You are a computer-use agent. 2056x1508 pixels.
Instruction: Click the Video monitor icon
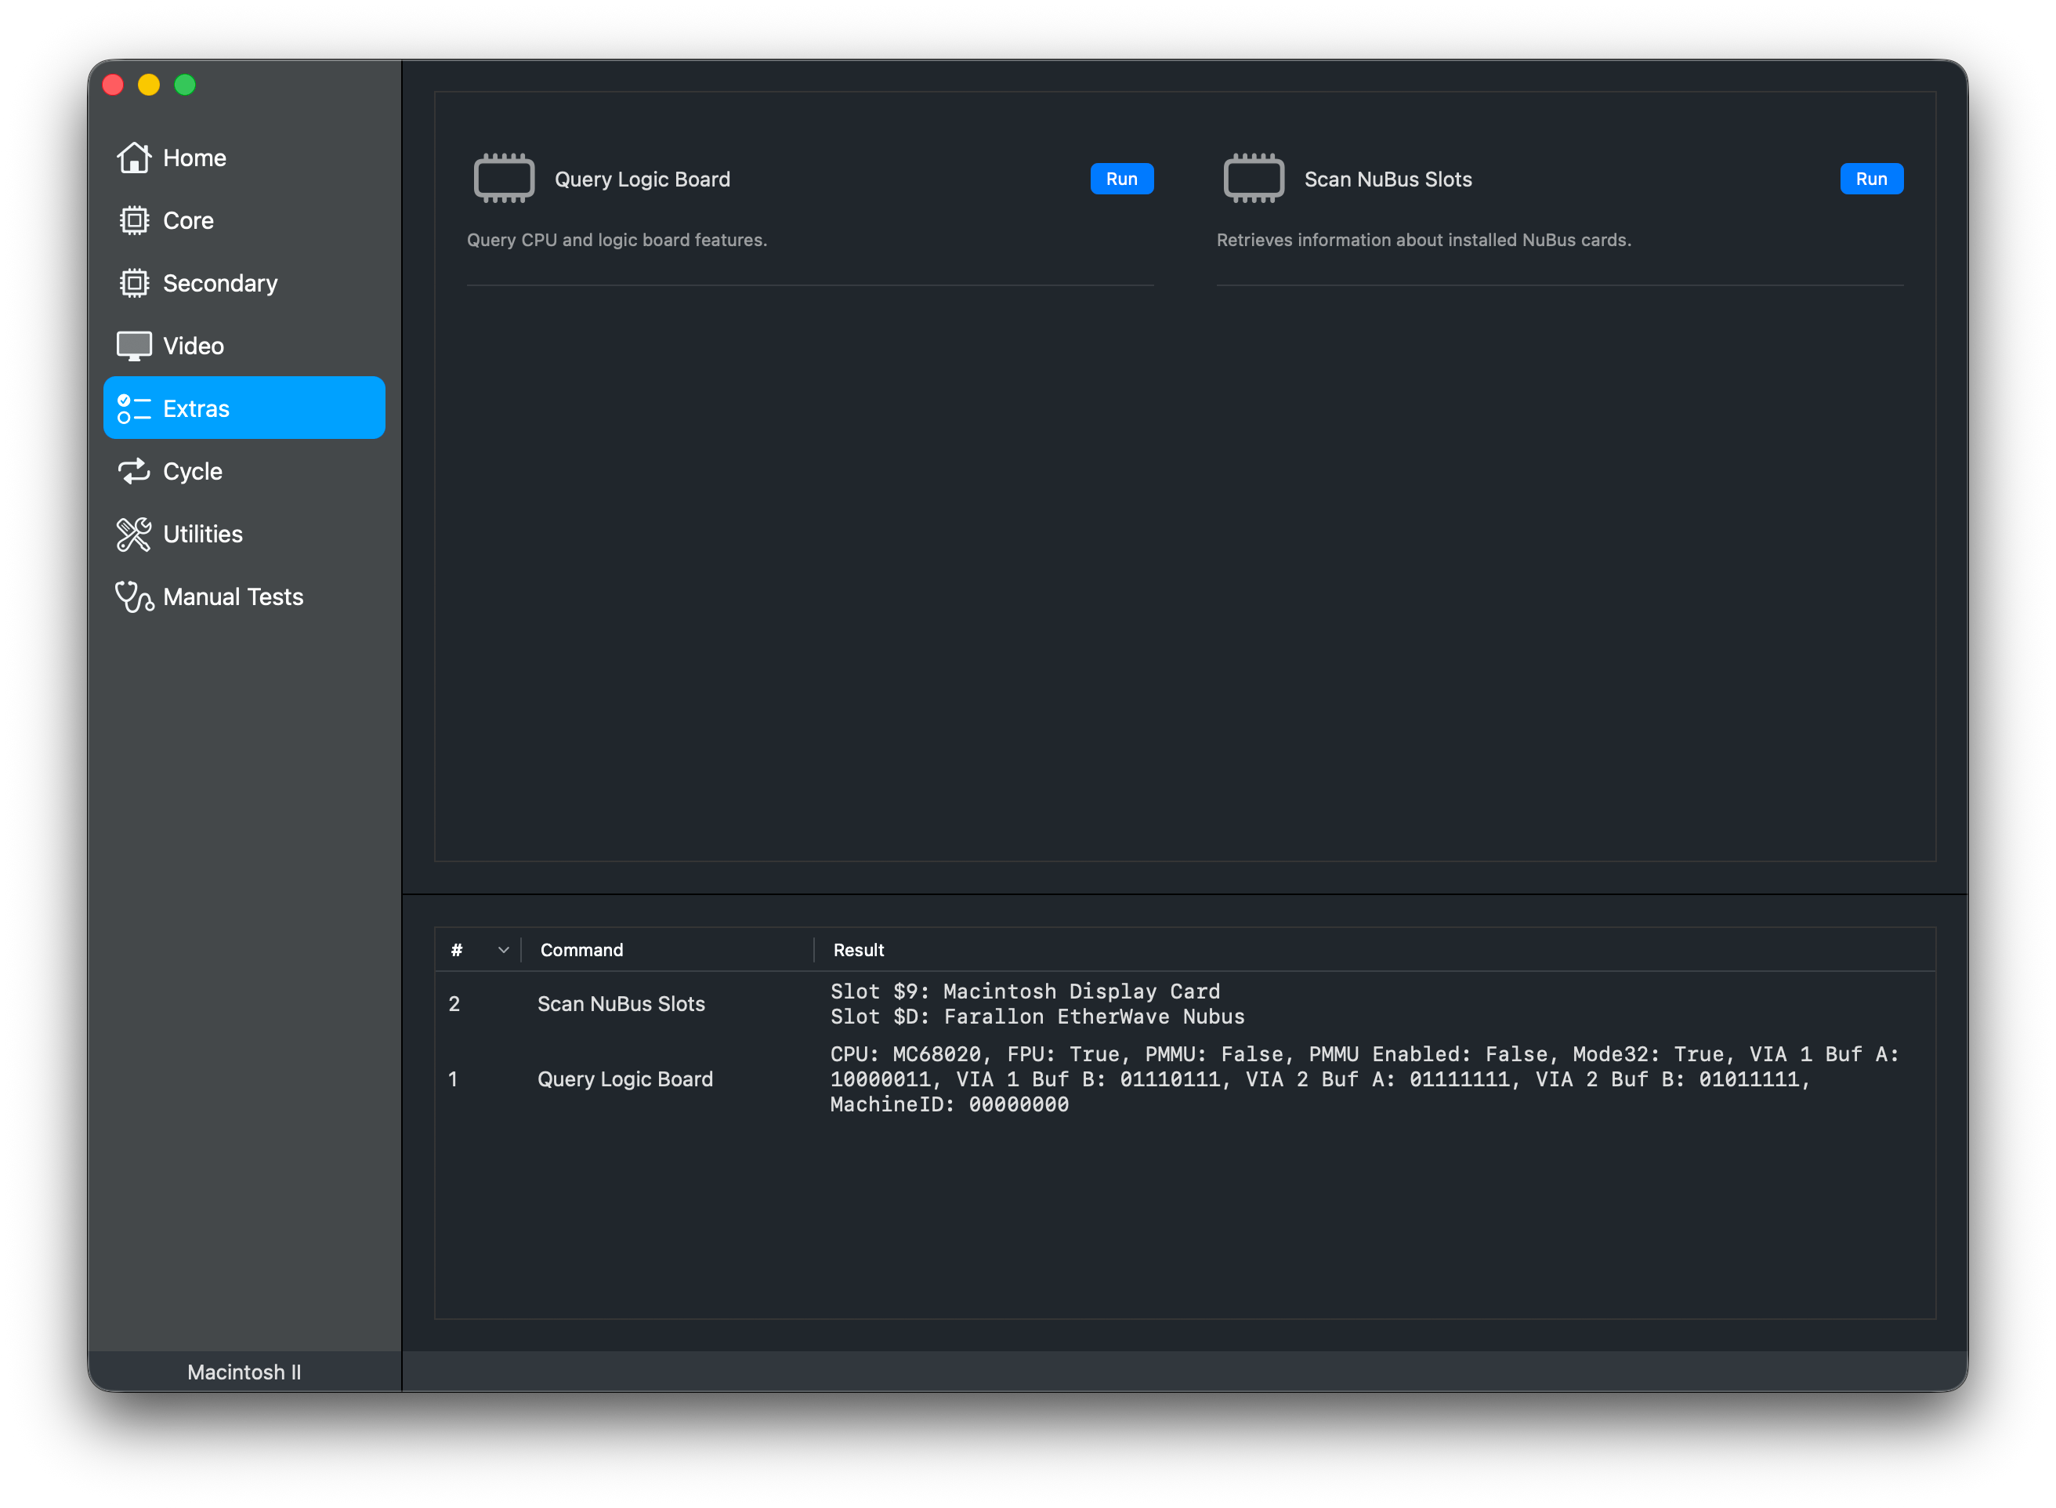coord(133,346)
